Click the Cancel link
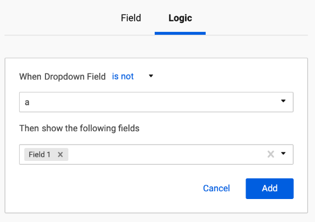The height and width of the screenshot is (222, 315). pos(216,188)
